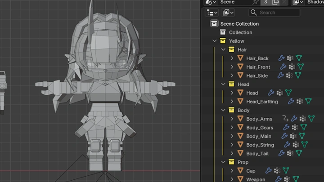Image resolution: width=324 pixels, height=182 pixels.
Task: Click the Body_String modifier wrench icon
Action: pyautogui.click(x=287, y=145)
